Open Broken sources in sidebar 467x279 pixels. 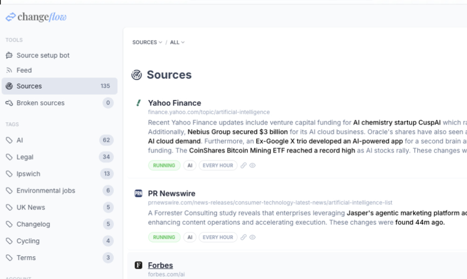tap(40, 103)
